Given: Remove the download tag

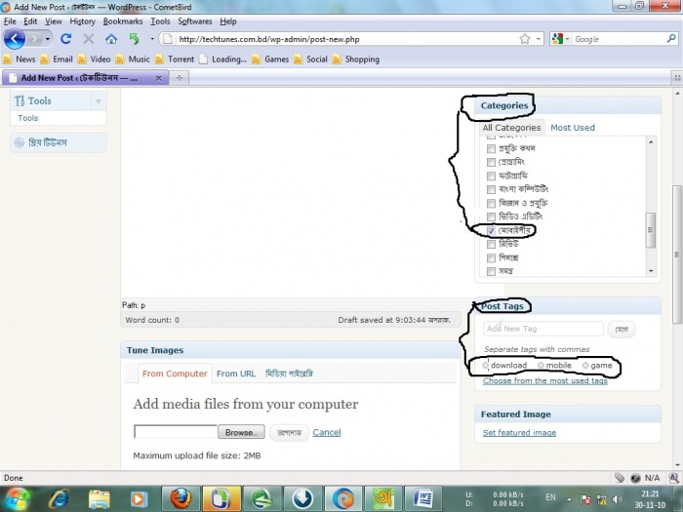Looking at the screenshot, I should (x=485, y=366).
